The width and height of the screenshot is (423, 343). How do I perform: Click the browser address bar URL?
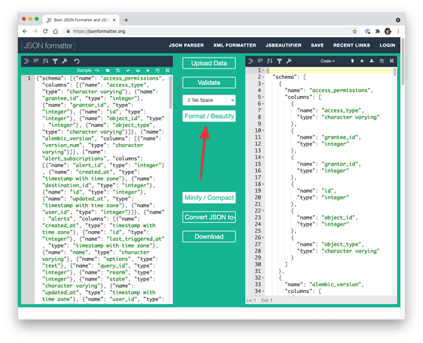click(99, 32)
